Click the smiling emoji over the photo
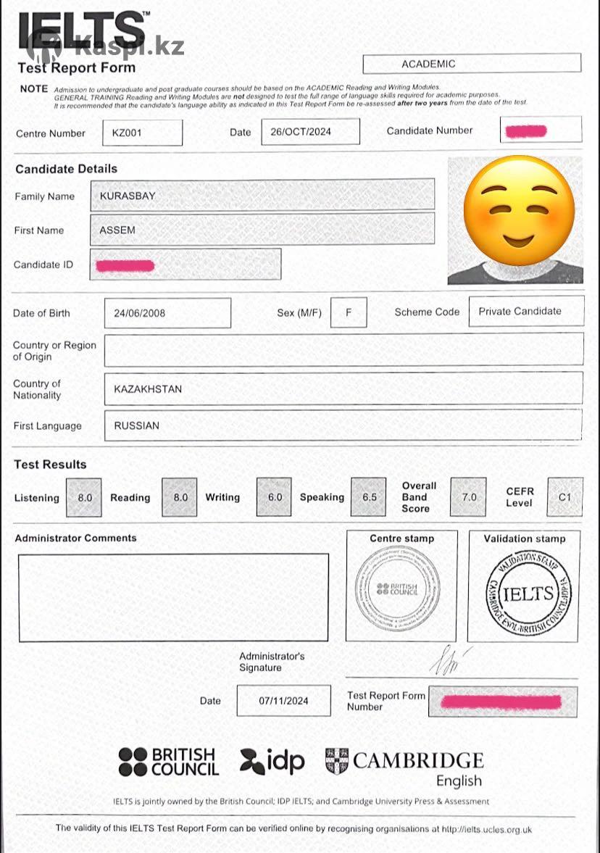The width and height of the screenshot is (600, 853). coord(518,211)
